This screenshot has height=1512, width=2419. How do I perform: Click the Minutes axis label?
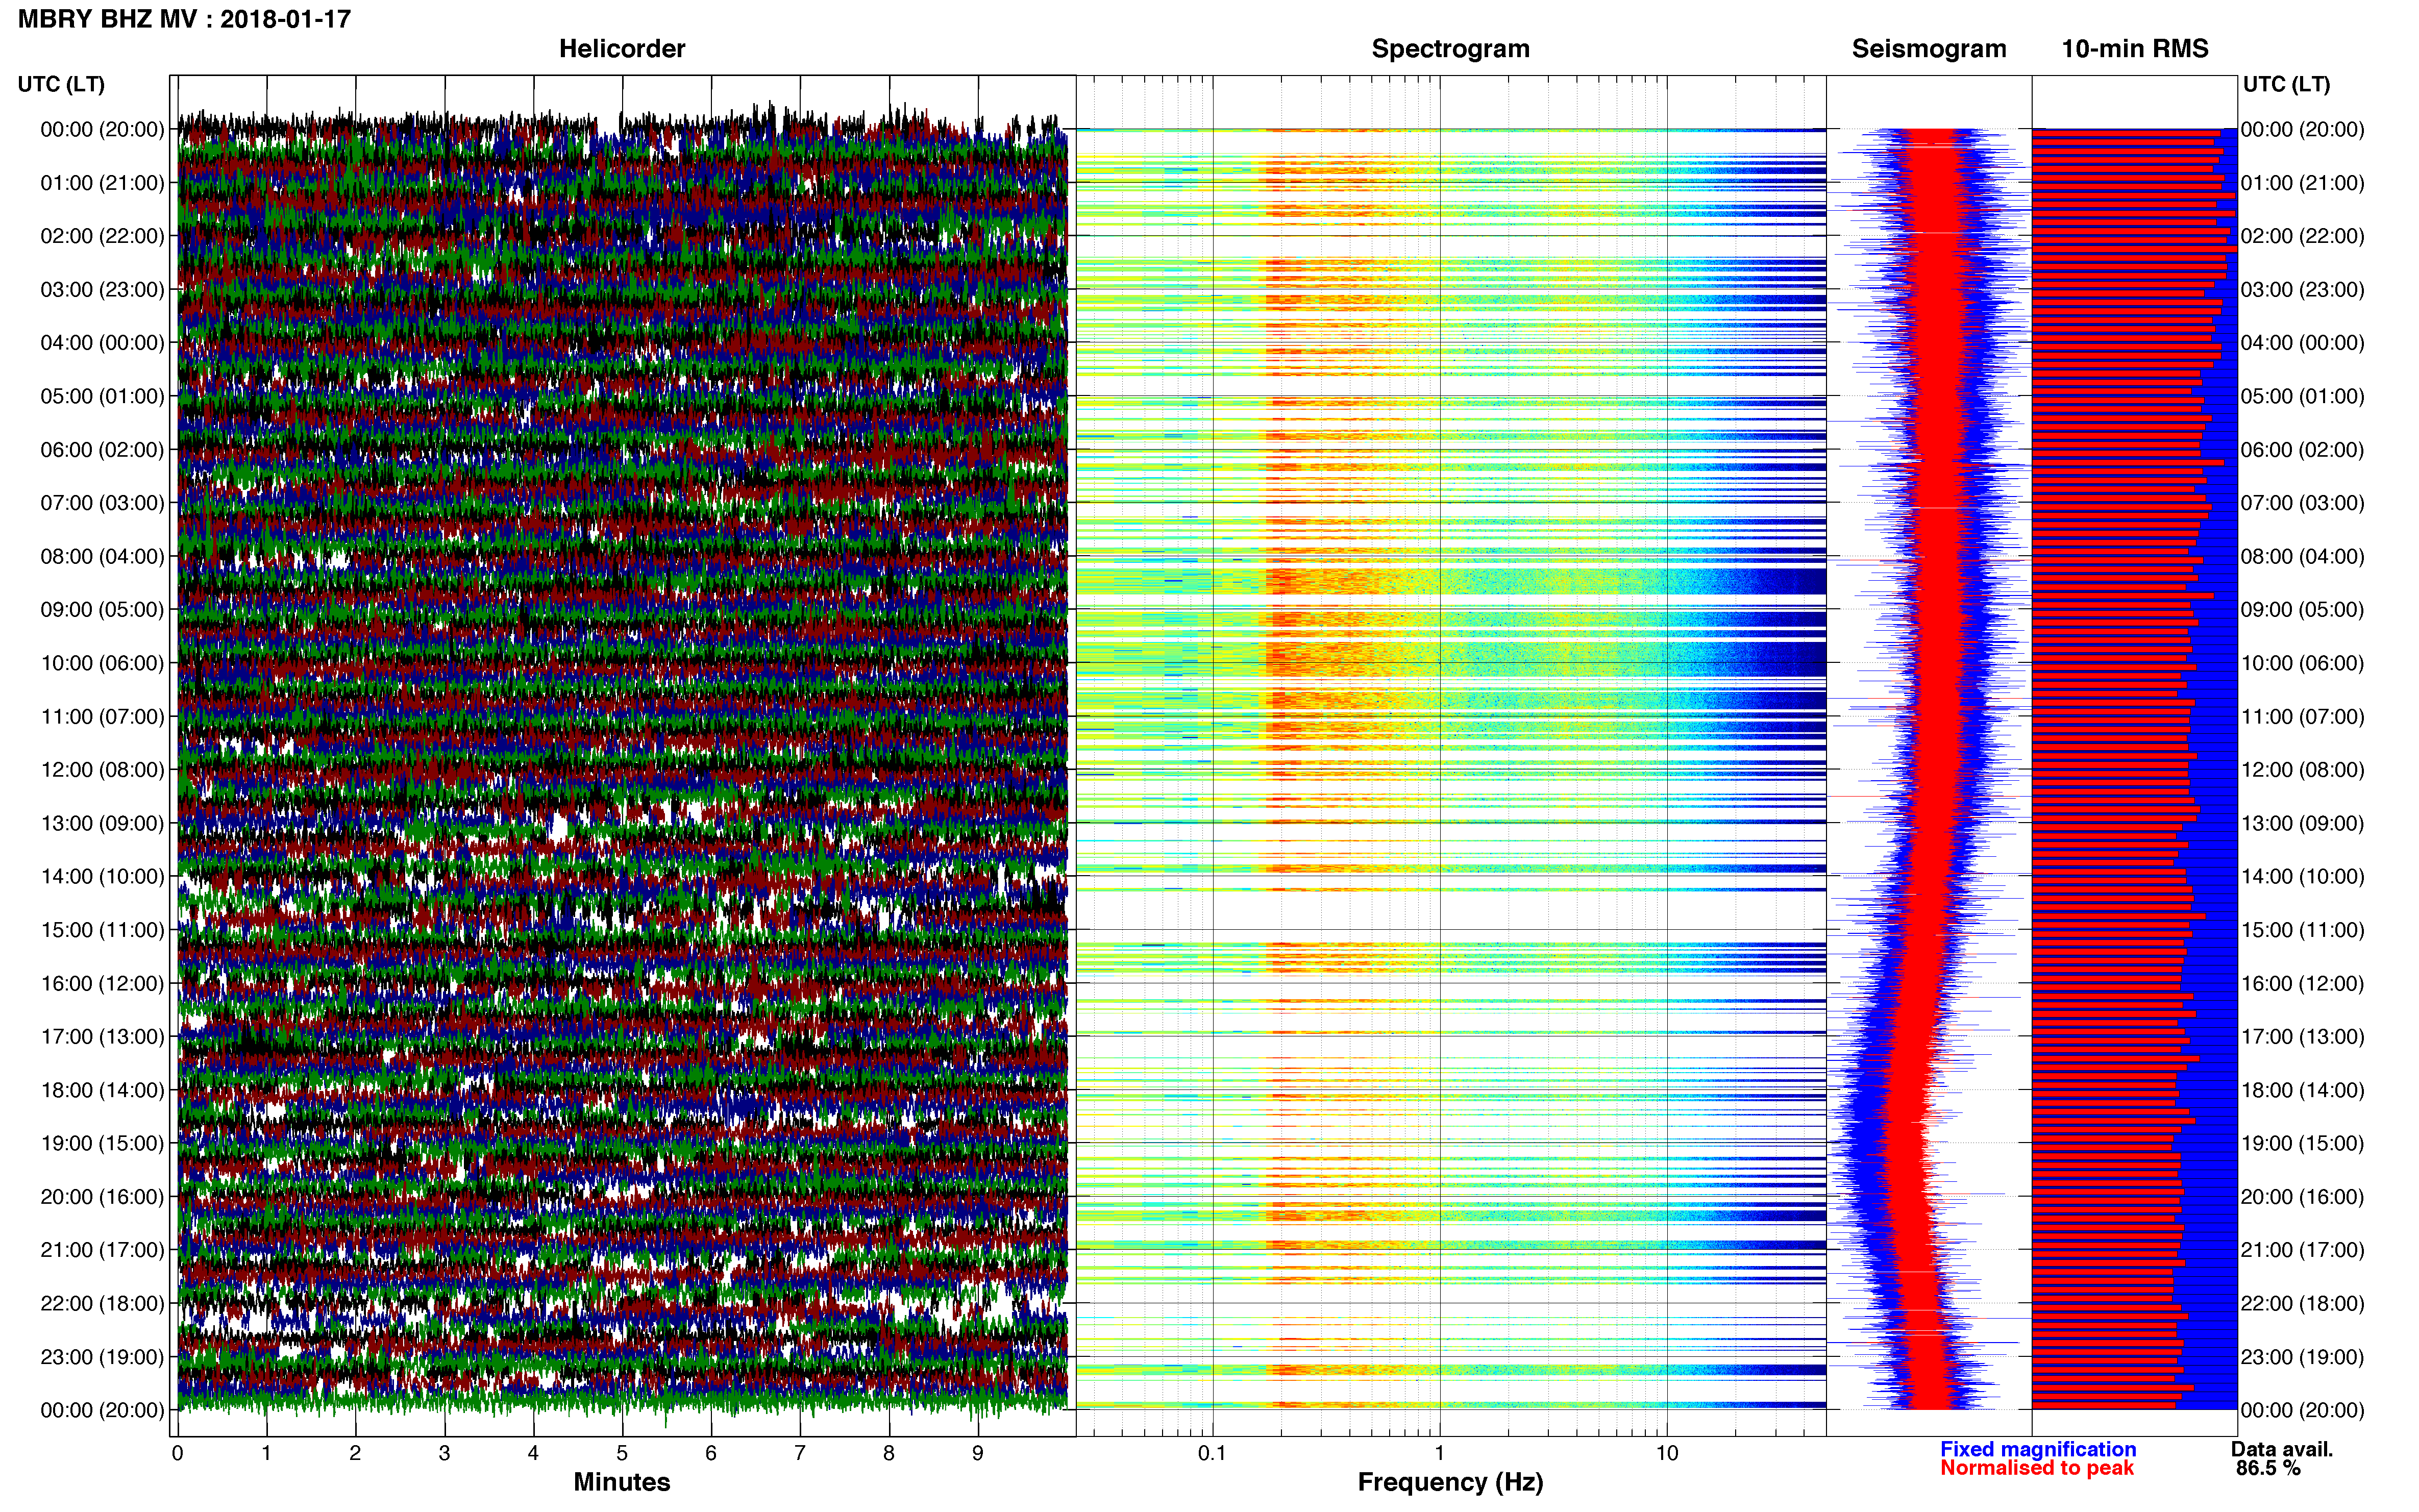(622, 1482)
